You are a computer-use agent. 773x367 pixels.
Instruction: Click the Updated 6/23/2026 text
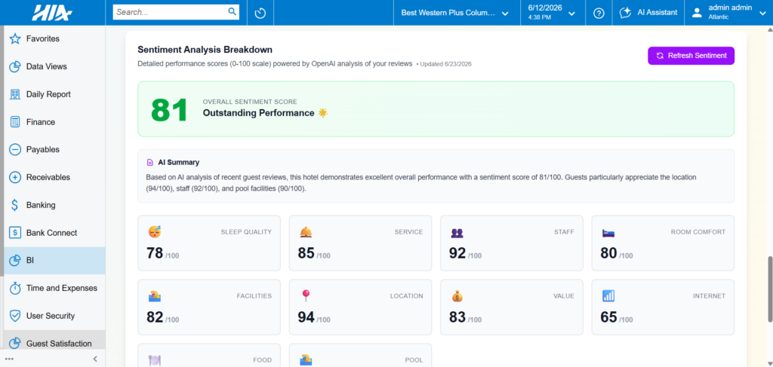[x=444, y=64]
